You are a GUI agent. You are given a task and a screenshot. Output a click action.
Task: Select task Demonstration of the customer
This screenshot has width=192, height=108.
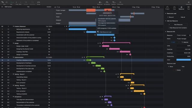coord(25,102)
